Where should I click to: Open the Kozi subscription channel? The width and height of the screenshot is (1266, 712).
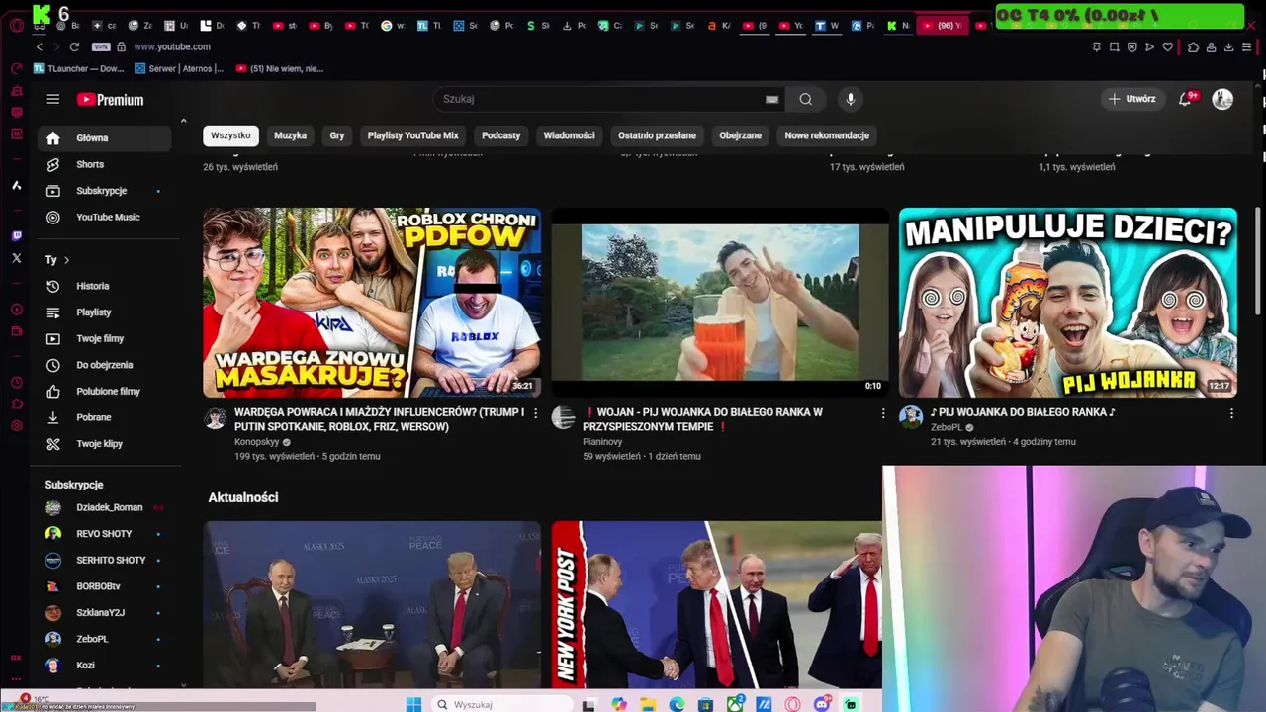click(x=104, y=666)
